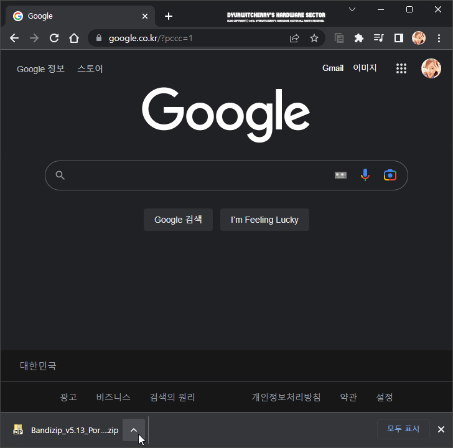453x448 pixels.
Task: Open media controls in toolbar
Action: 379,38
